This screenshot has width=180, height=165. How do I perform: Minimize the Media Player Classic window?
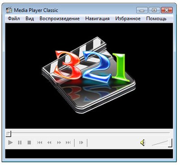pyautogui.click(x=142, y=10)
